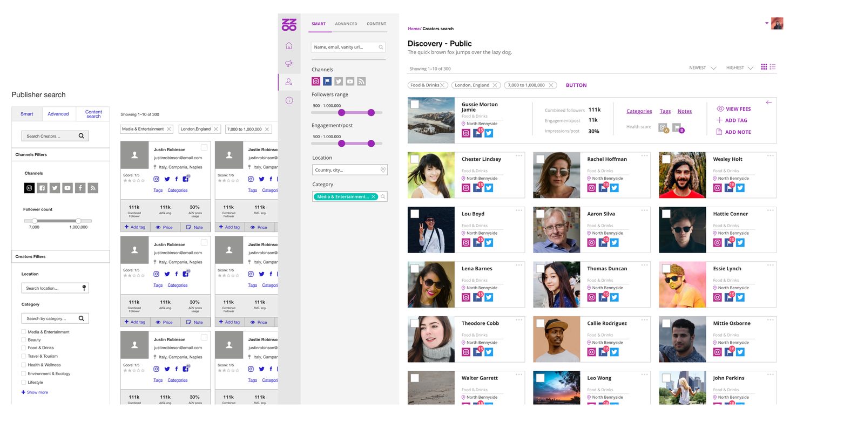Remove London, England filter chip in Discovery
The width and height of the screenshot is (864, 422).
pyautogui.click(x=495, y=85)
